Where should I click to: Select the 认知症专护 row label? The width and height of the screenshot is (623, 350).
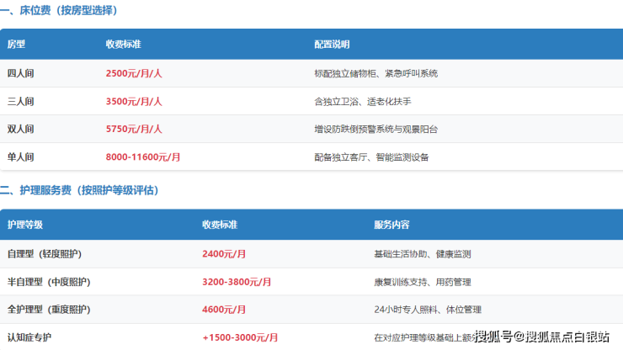(x=29, y=337)
